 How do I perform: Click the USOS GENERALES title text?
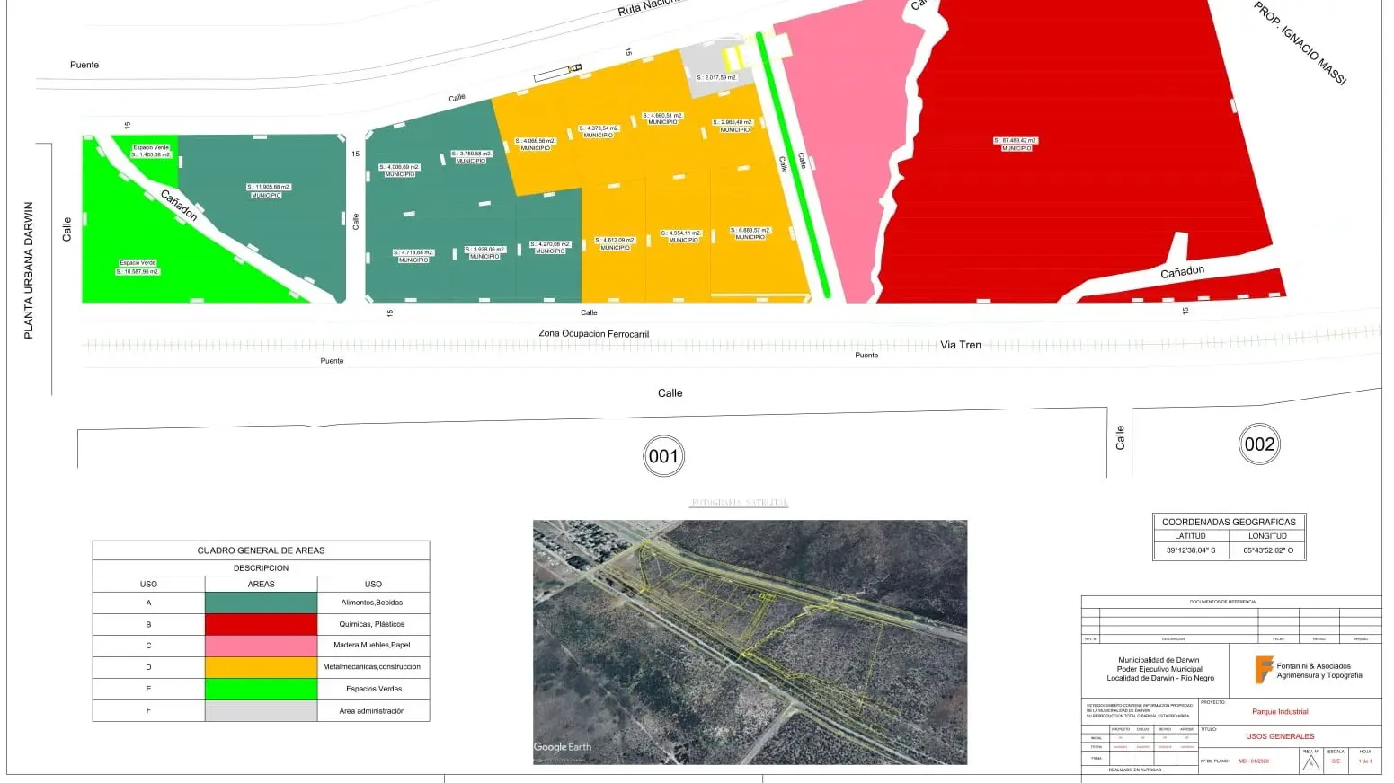1279,736
